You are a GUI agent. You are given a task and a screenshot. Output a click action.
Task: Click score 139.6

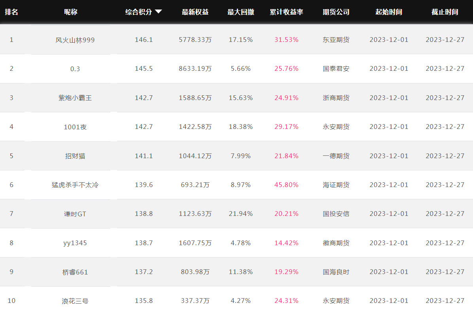coord(144,185)
